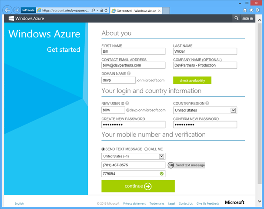The image size is (264, 209).
Task: Click the browser Forward arrow button
Action: pyautogui.click(x=16, y=10)
